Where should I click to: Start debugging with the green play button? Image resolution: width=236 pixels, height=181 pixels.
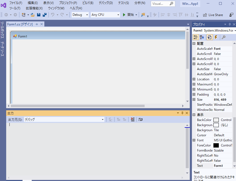(124, 15)
